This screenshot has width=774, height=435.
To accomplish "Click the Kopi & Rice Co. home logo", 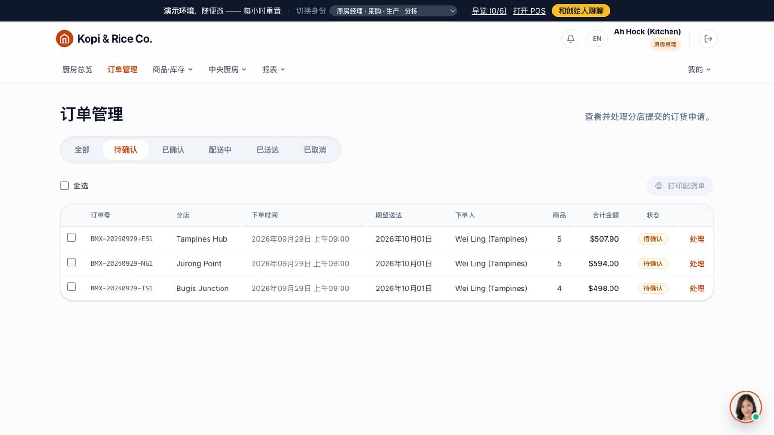I will (x=104, y=39).
